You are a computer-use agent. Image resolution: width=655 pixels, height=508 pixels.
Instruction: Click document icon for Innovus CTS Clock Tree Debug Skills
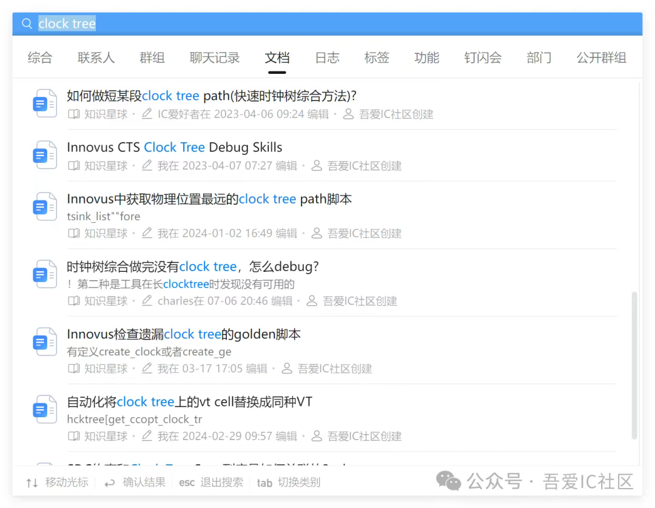tap(45, 155)
